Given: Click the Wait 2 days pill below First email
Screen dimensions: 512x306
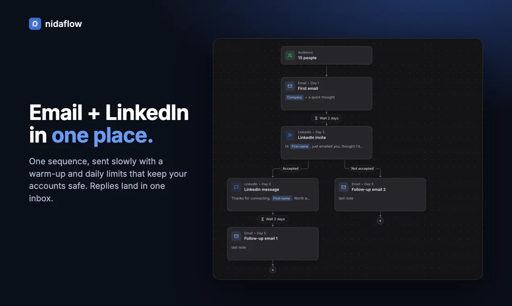Looking at the screenshot, I should pyautogui.click(x=327, y=118).
